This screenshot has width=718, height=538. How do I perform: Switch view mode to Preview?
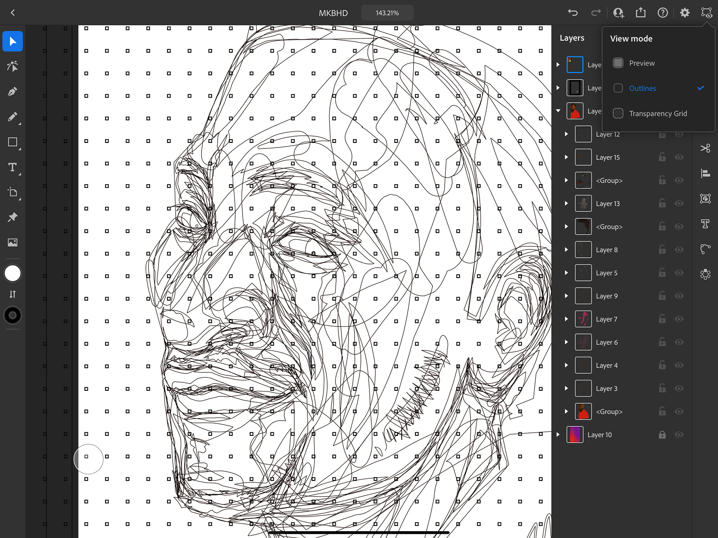coord(641,63)
